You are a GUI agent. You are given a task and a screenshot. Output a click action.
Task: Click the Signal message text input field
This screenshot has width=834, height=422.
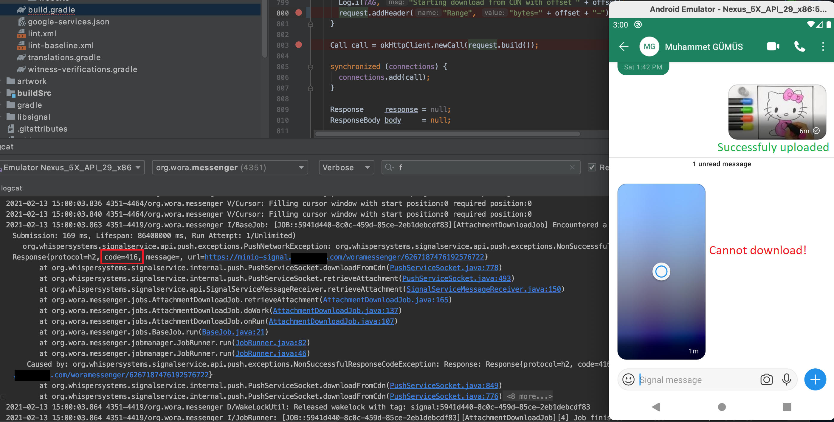[680, 379]
